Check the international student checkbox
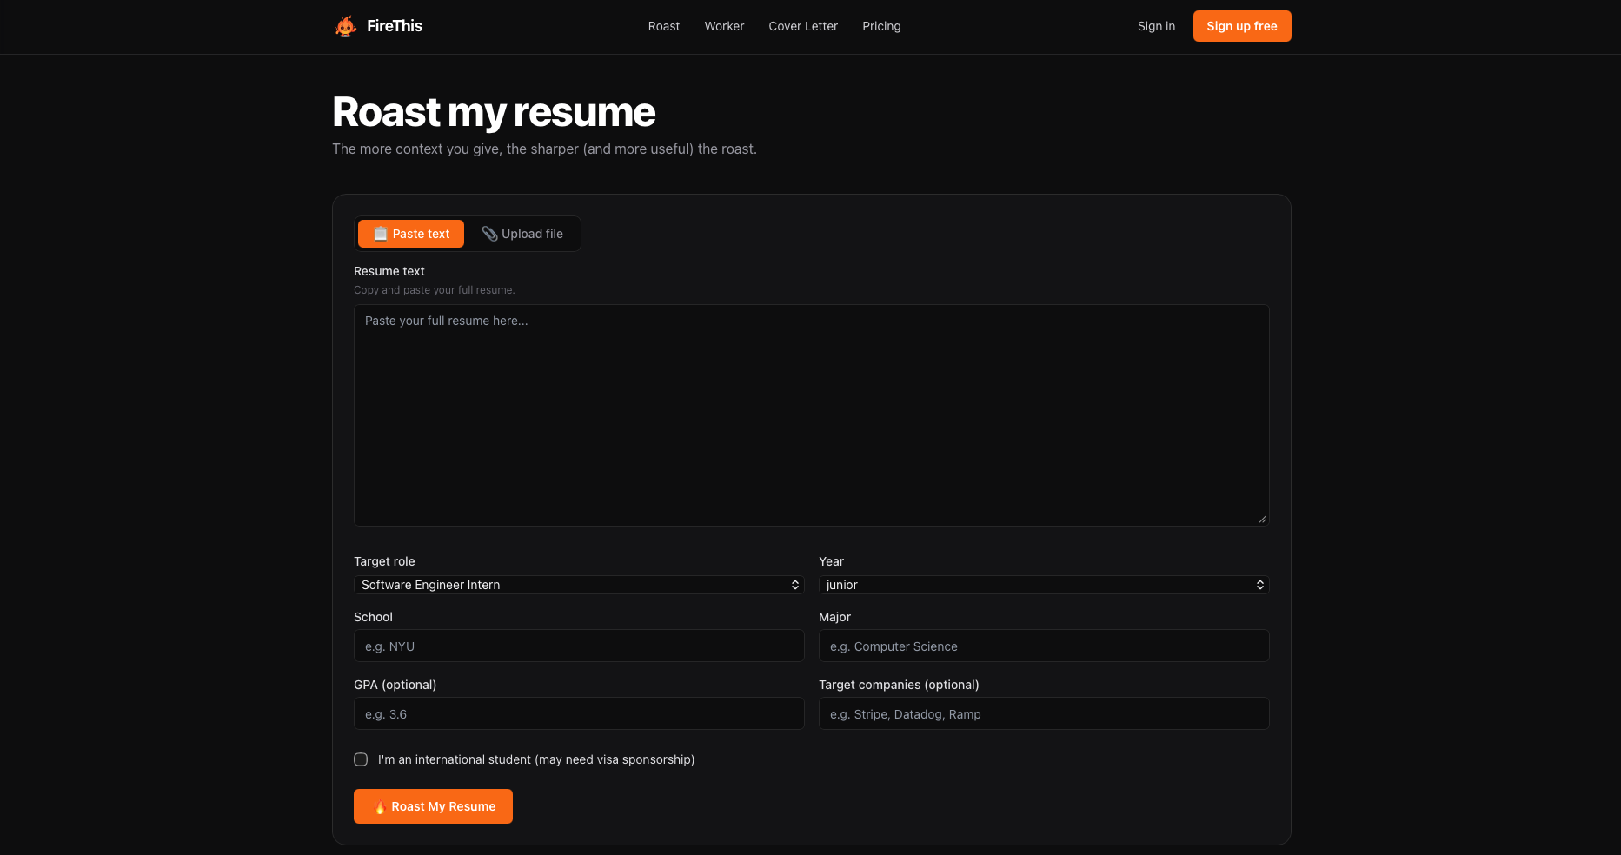Viewport: 1621px width, 855px height. 361,759
